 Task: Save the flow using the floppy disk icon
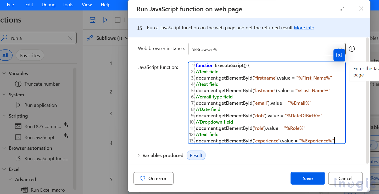pos(92,20)
